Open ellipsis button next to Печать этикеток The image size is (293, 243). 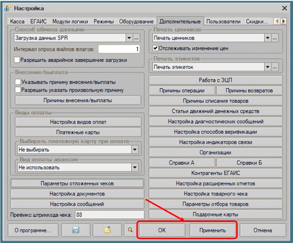pyautogui.click(x=275, y=67)
